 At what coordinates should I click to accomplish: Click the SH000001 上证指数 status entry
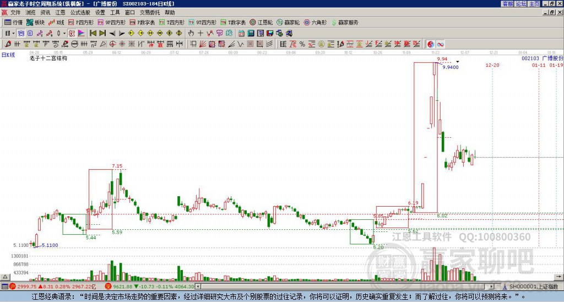[x=533, y=287]
